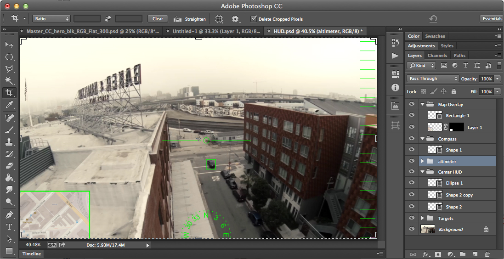Hide the Background layer
This screenshot has height=259, width=504.
pyautogui.click(x=411, y=229)
